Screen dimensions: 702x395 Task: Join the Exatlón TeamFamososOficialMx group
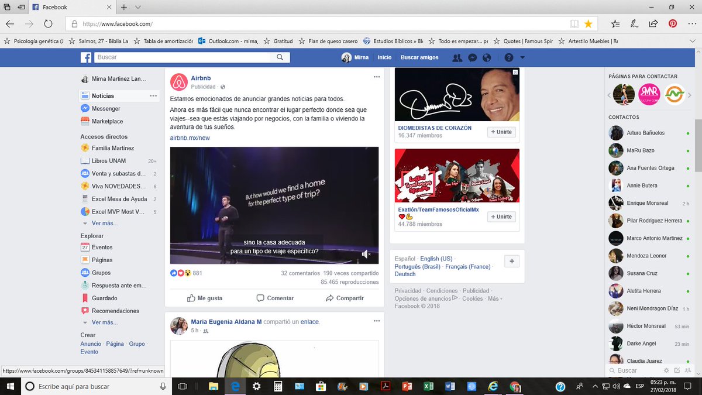point(502,217)
